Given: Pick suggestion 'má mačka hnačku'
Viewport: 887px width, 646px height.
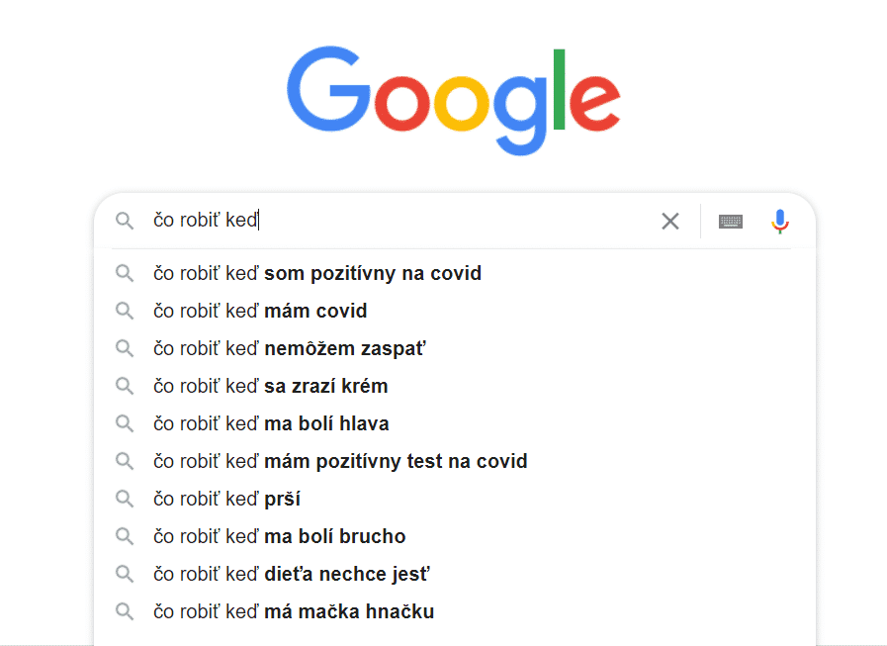Looking at the screenshot, I should pyautogui.click(x=455, y=611).
